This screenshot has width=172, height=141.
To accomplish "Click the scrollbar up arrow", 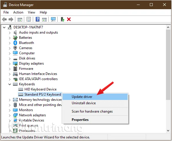I will coord(168,27).
